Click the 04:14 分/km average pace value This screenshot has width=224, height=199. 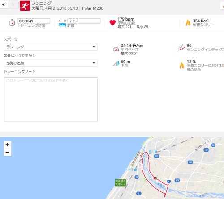coord(132,46)
